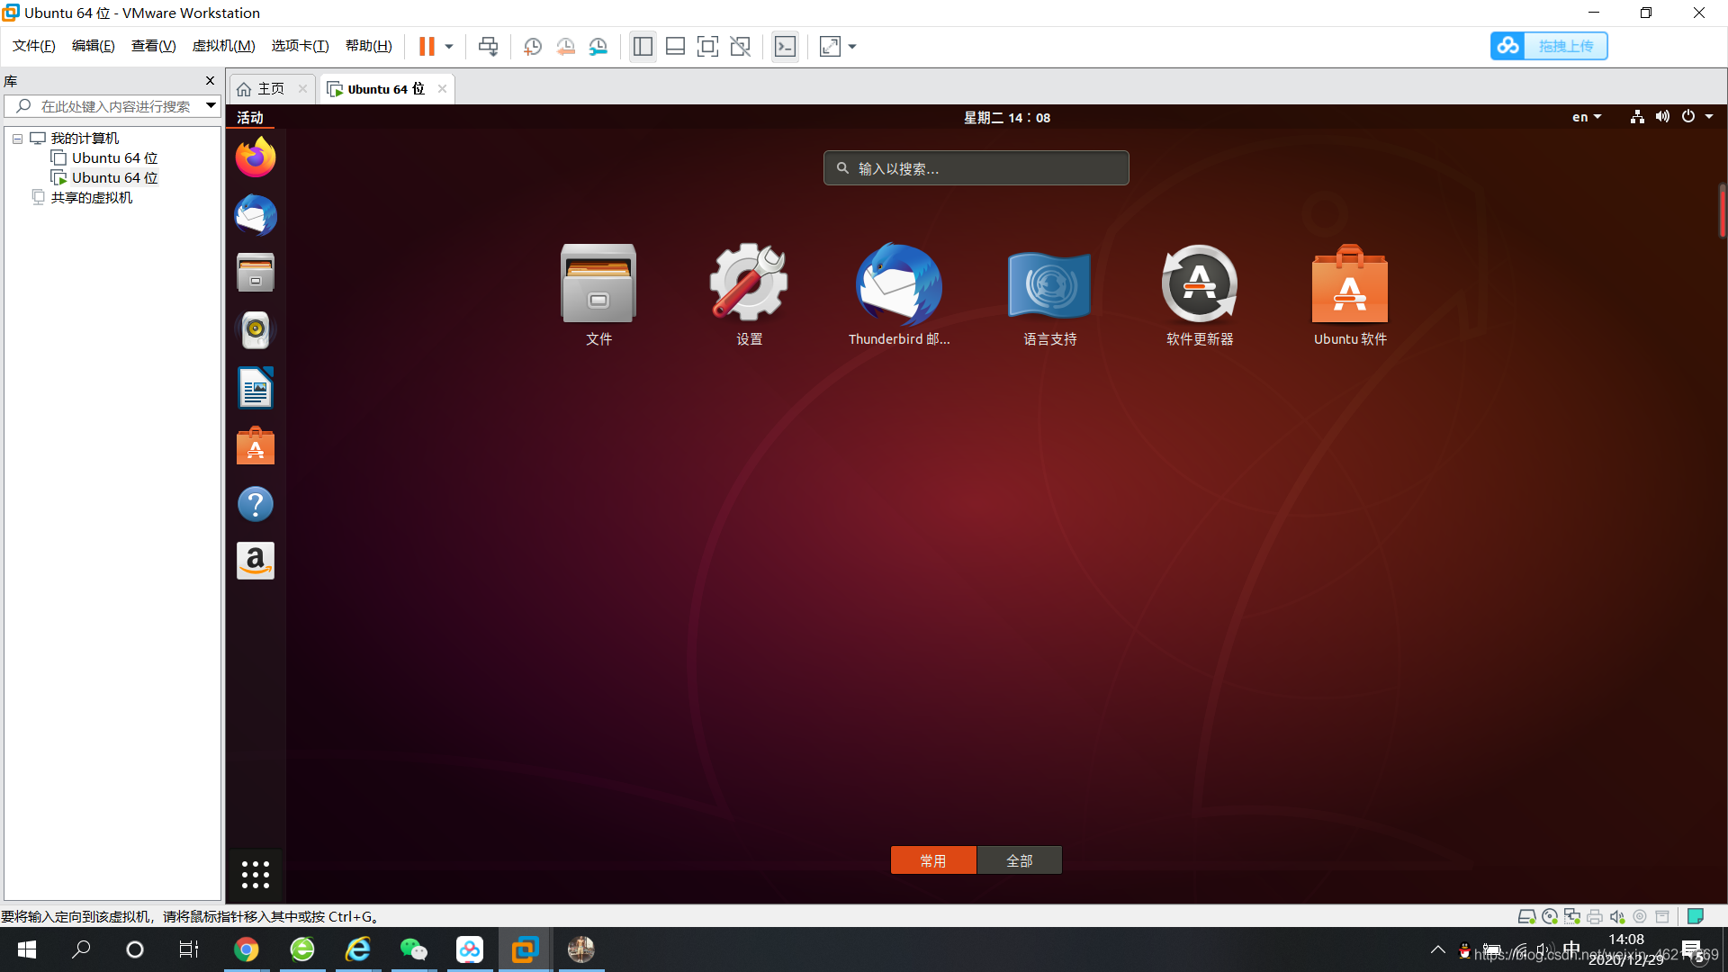The width and height of the screenshot is (1728, 972).
Task: Open Thunderbird Mail in the app grid
Action: click(898, 284)
